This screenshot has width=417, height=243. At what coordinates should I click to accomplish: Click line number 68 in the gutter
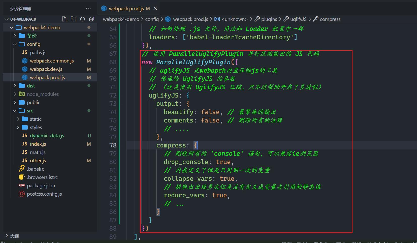113,62
